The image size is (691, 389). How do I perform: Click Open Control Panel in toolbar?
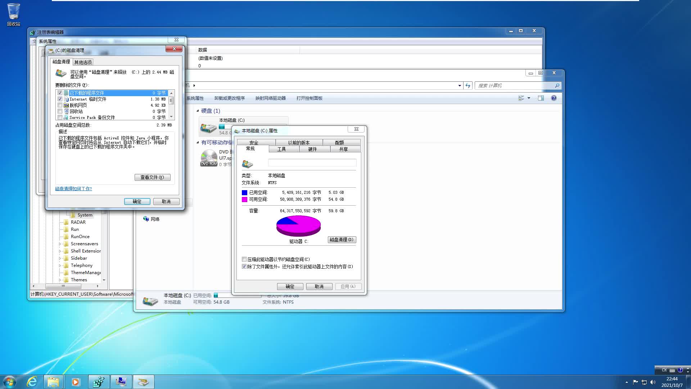click(x=310, y=98)
